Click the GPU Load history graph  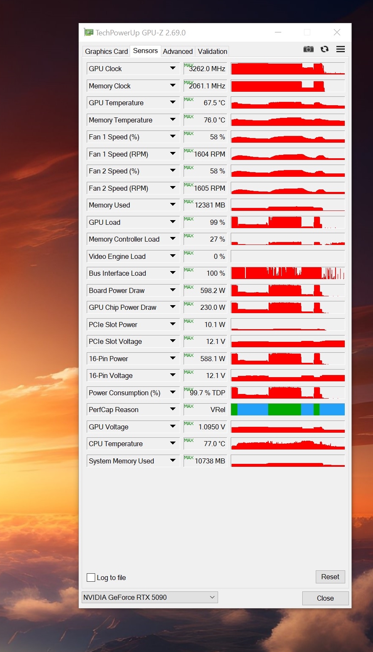point(288,222)
